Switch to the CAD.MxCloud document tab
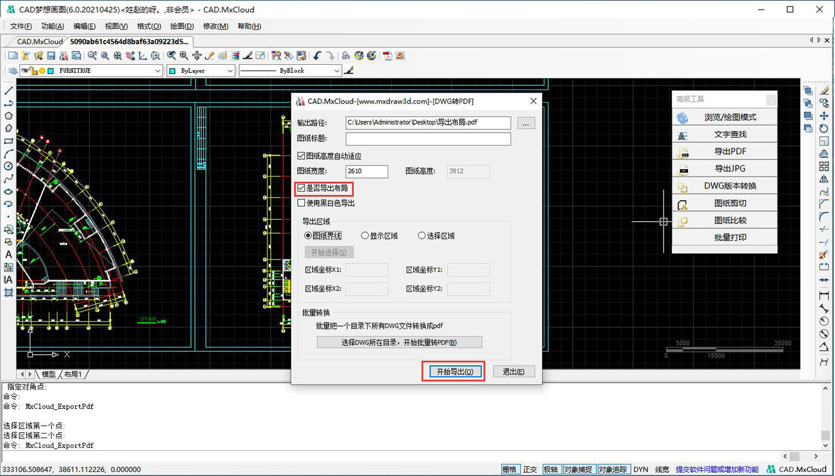 coord(40,41)
